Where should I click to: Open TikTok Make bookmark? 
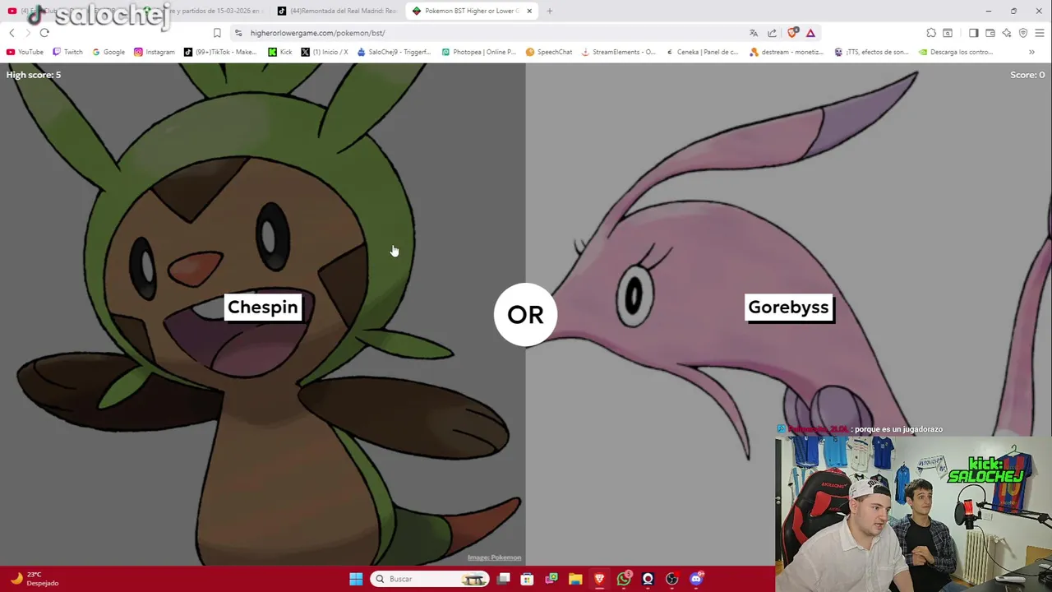[x=220, y=52]
